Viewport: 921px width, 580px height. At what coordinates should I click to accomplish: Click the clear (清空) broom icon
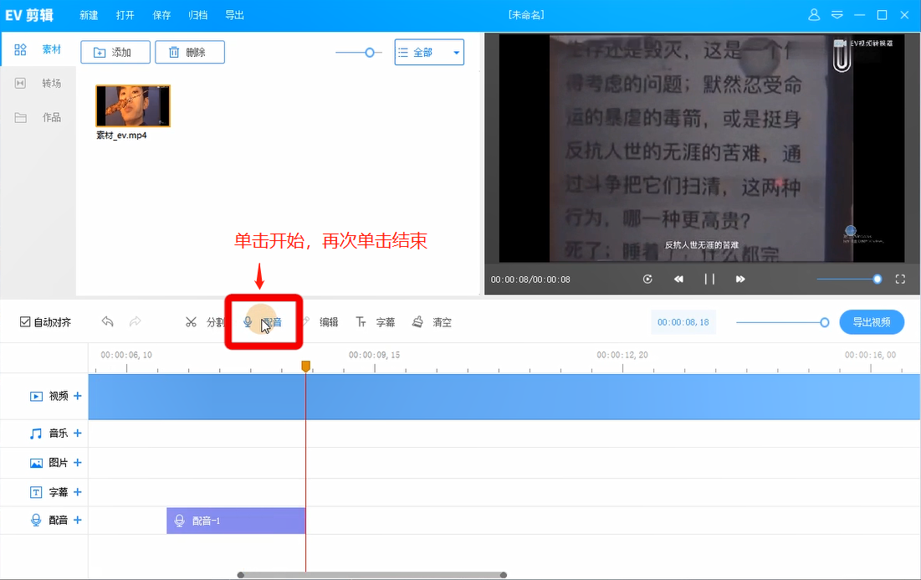tap(417, 322)
